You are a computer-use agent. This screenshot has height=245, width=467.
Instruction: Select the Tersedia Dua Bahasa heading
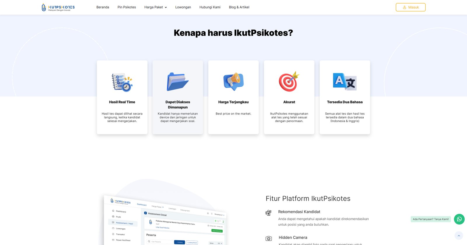click(x=345, y=102)
